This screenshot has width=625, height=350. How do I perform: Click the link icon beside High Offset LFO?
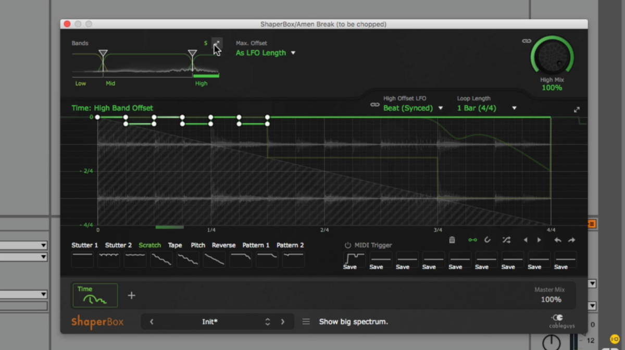point(374,105)
